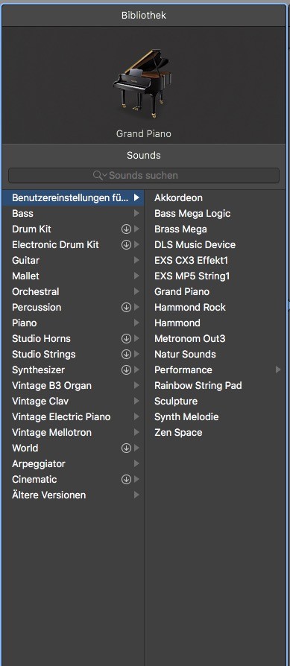Click Cinematic download icon
The image size is (290, 666).
126,480
